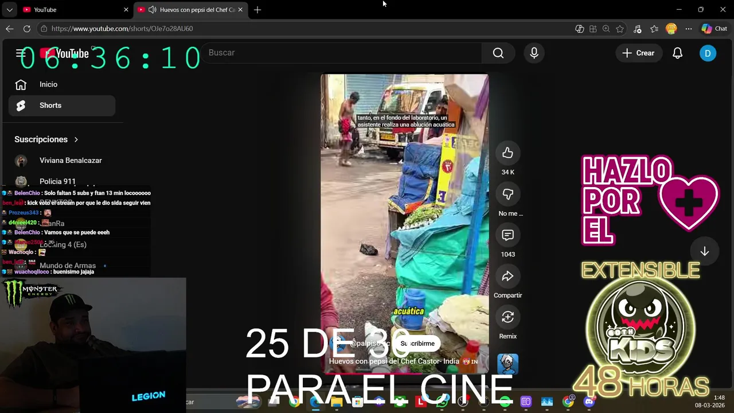Open YouTube notifications bell

(x=677, y=53)
